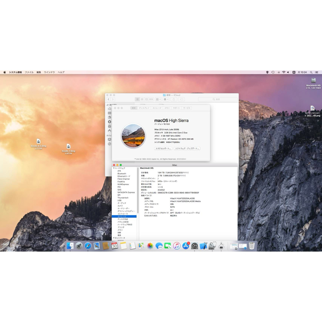Open Notification Center list icon
322x322 pixels.
pyautogui.click(x=317, y=72)
